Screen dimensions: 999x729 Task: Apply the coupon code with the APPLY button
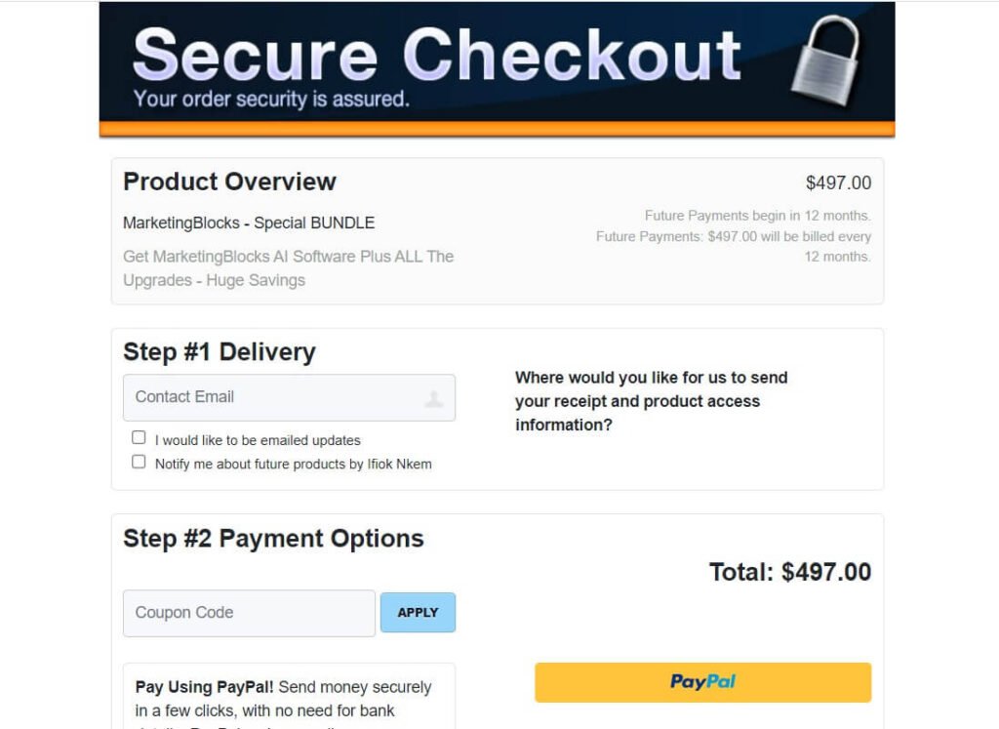pyautogui.click(x=418, y=613)
